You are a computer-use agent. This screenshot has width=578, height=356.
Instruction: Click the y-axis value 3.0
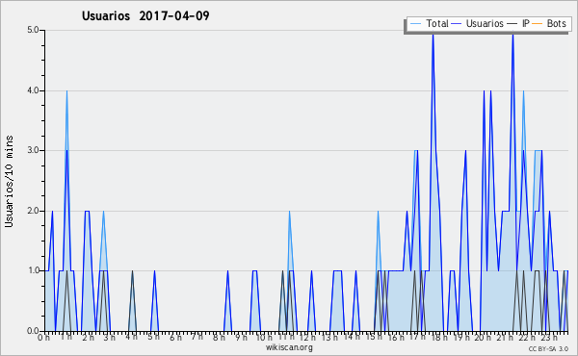pyautogui.click(x=33, y=150)
